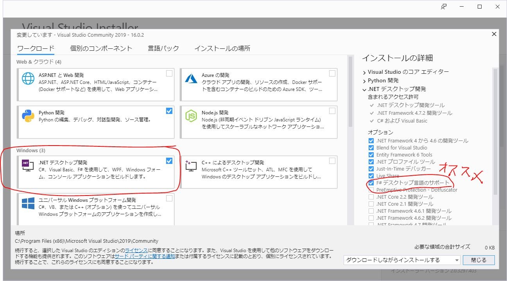Switch to the インストールの場所 tab
The image size is (507, 281).
(x=222, y=48)
